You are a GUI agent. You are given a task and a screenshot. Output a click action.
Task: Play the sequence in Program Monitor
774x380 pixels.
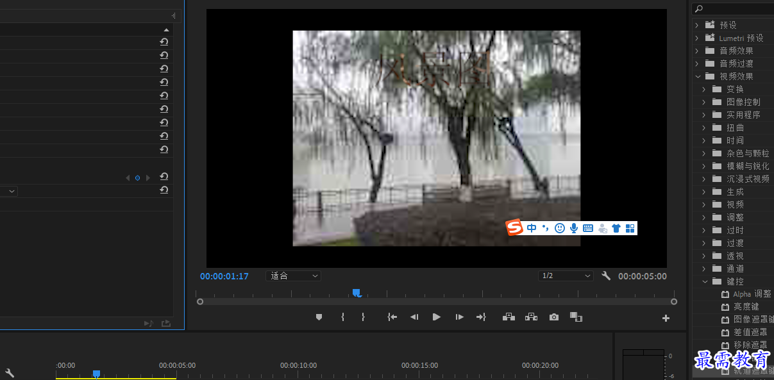pyautogui.click(x=437, y=317)
